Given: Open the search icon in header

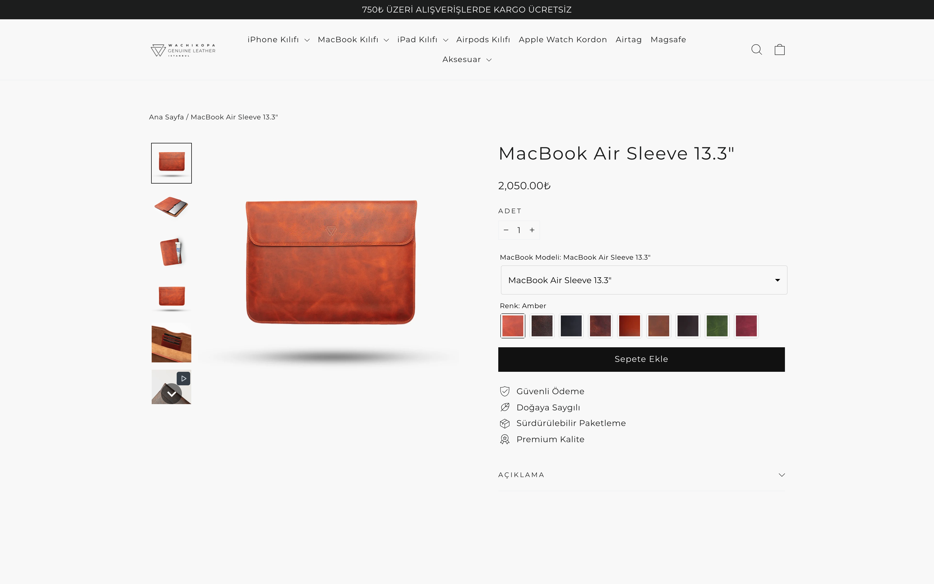Looking at the screenshot, I should click(756, 50).
